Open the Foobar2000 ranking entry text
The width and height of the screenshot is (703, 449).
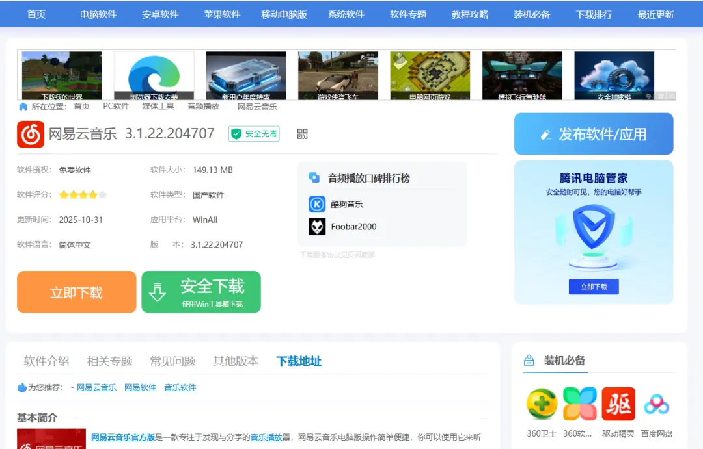[353, 227]
